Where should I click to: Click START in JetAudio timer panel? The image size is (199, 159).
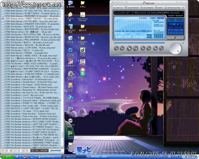[172, 33]
